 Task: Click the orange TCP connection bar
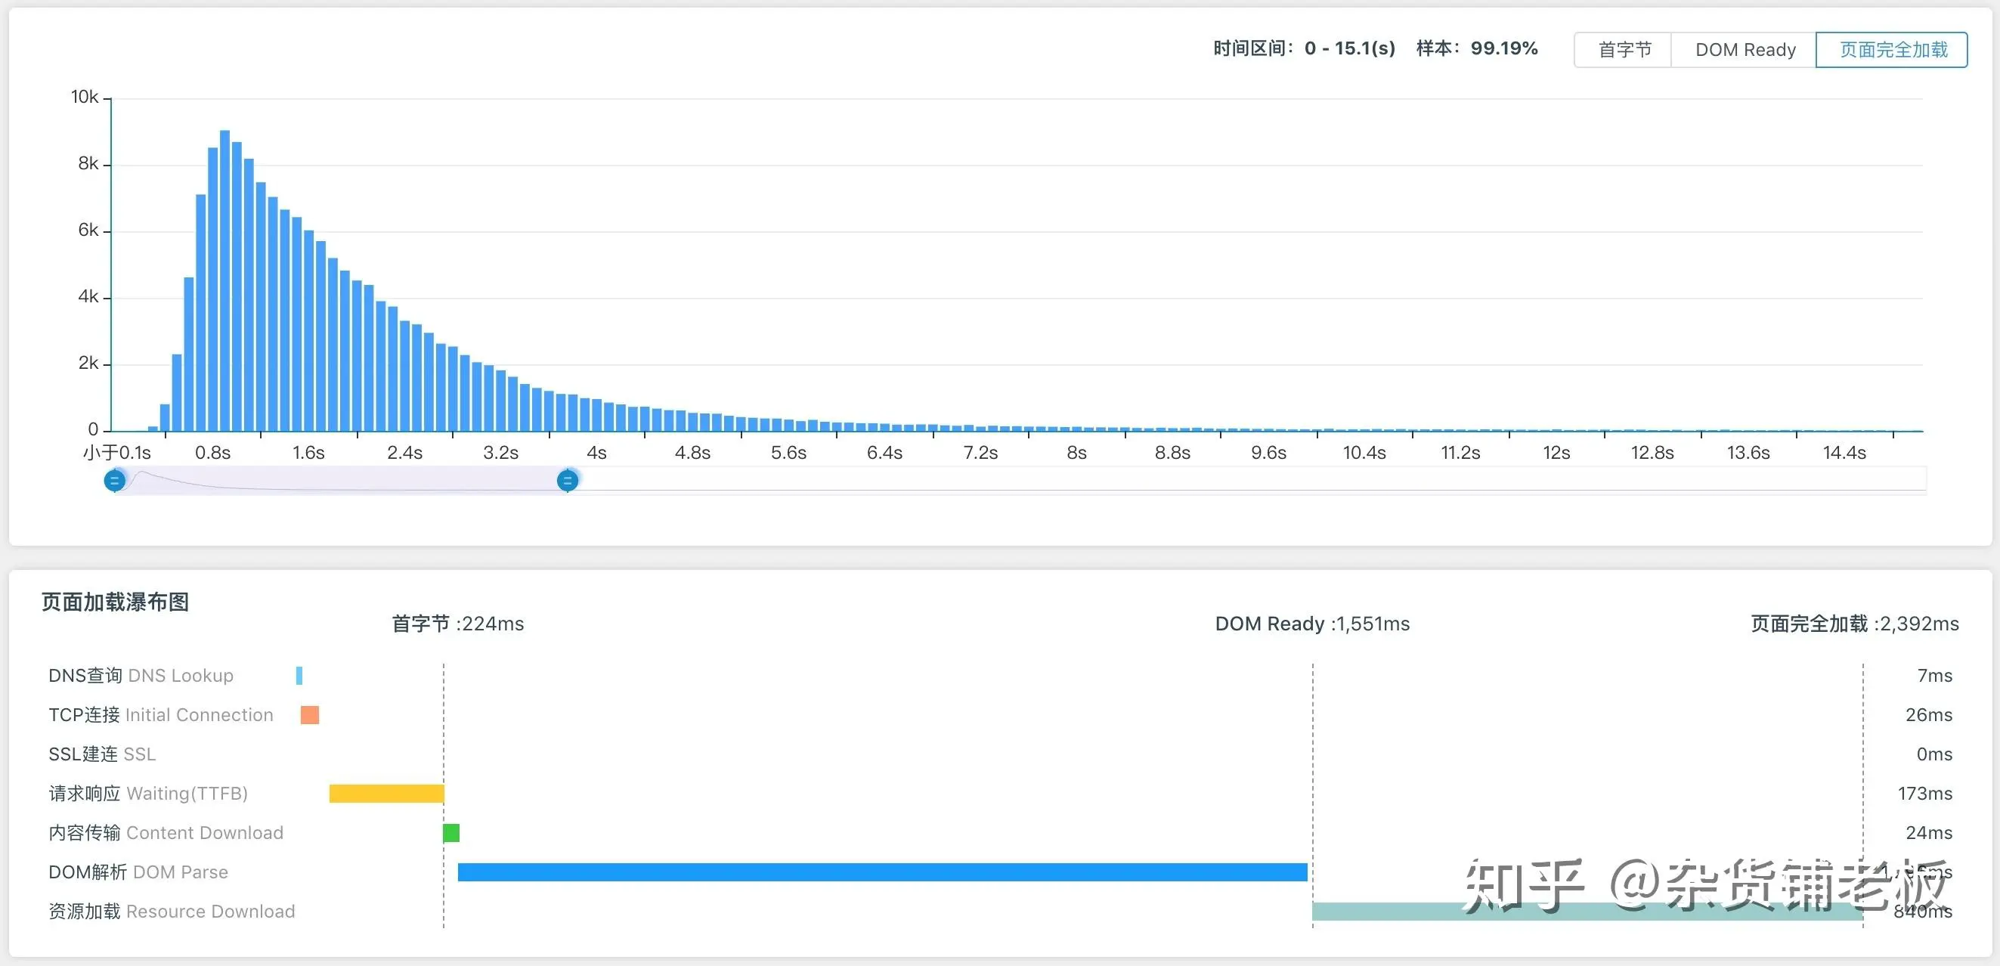310,715
